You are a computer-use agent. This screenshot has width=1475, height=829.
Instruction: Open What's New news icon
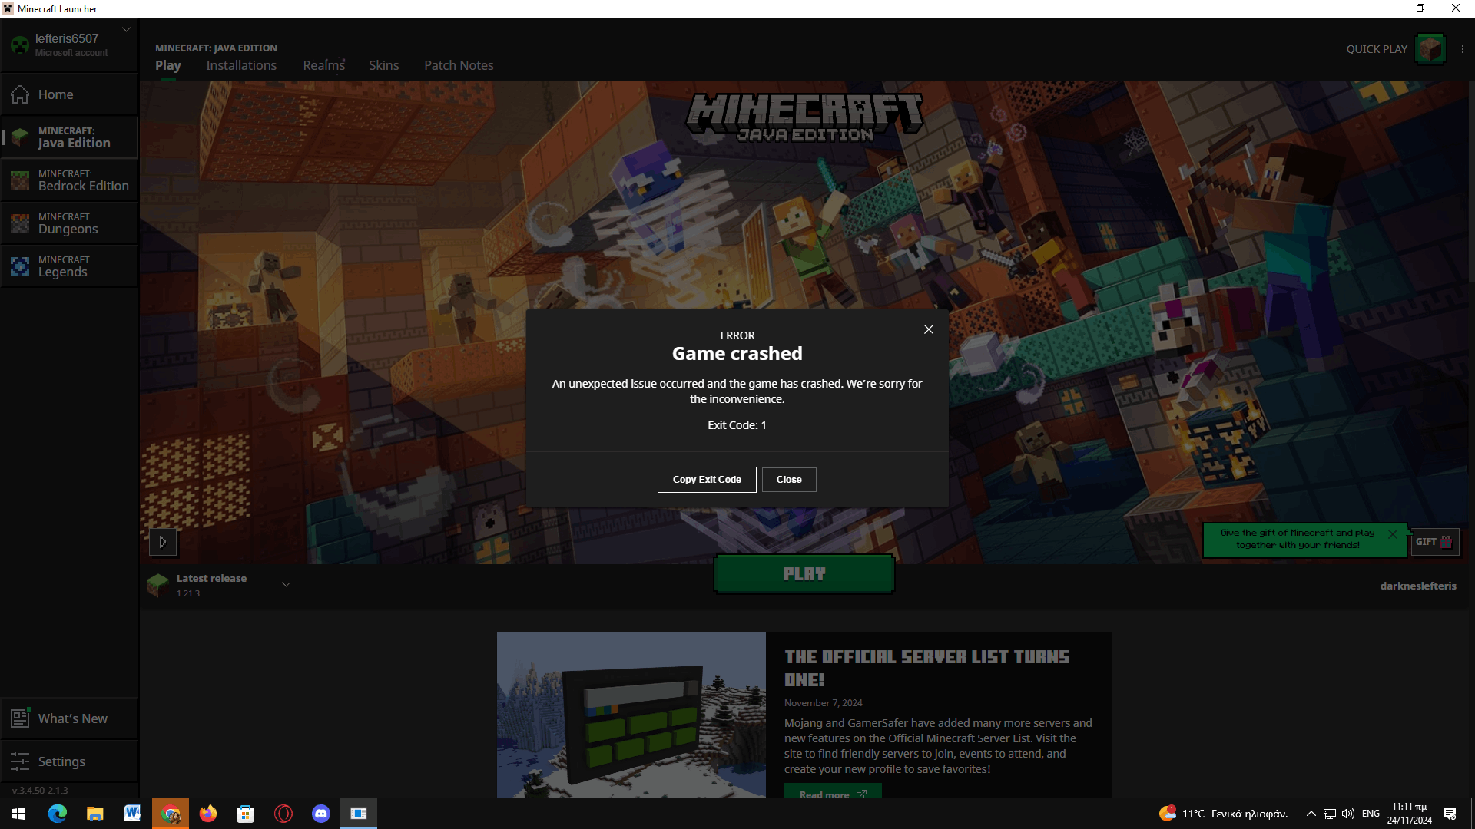(x=20, y=718)
